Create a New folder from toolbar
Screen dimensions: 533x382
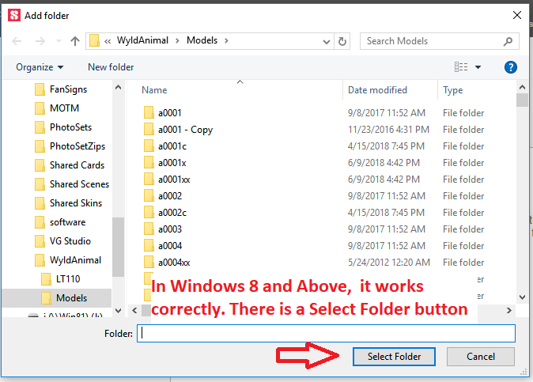(x=111, y=67)
